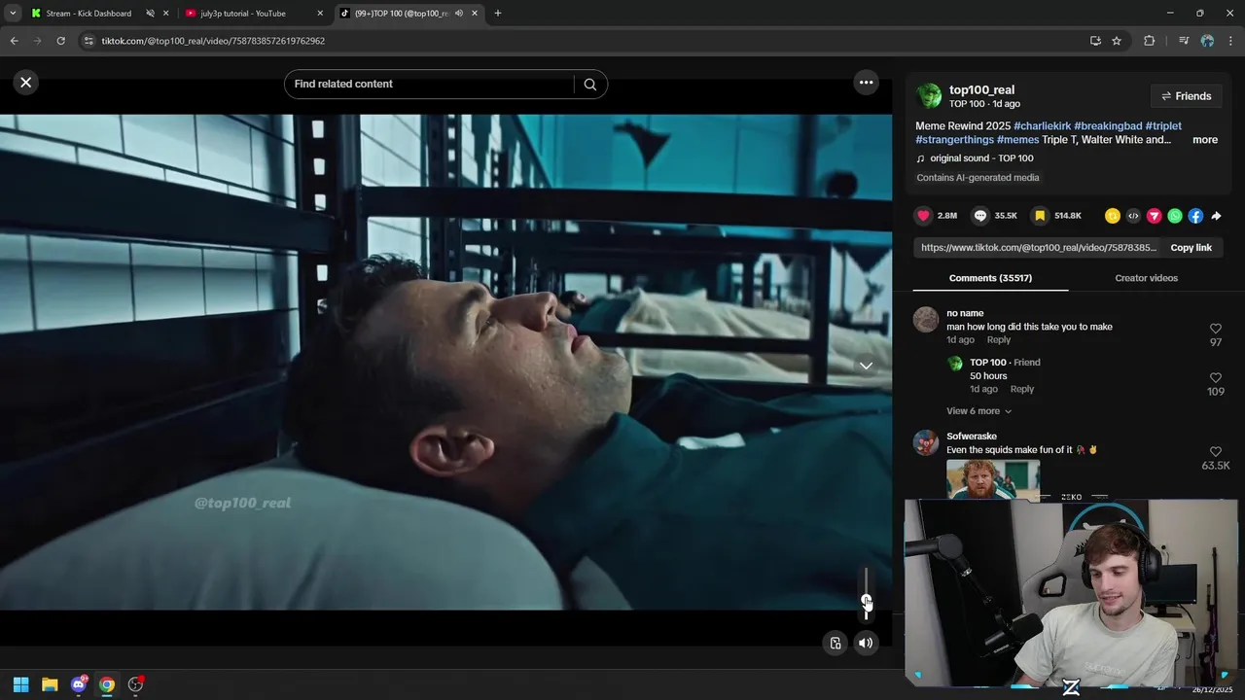
Task: Close the TikTok video viewer with X
Action: (26, 83)
